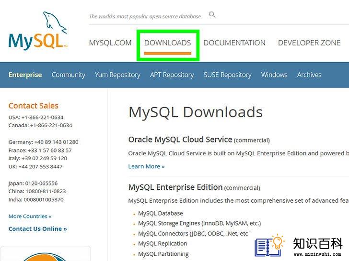Click the MySQL Storage Engines list item
The image size is (349, 261).
(199, 223)
